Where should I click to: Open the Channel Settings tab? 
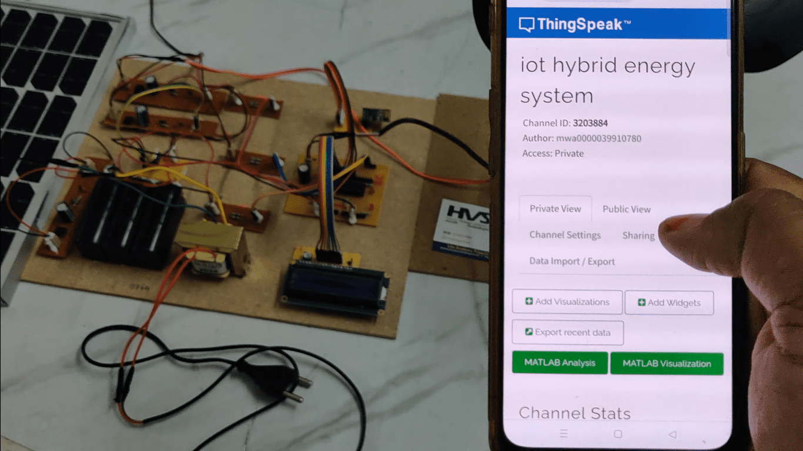click(x=565, y=235)
